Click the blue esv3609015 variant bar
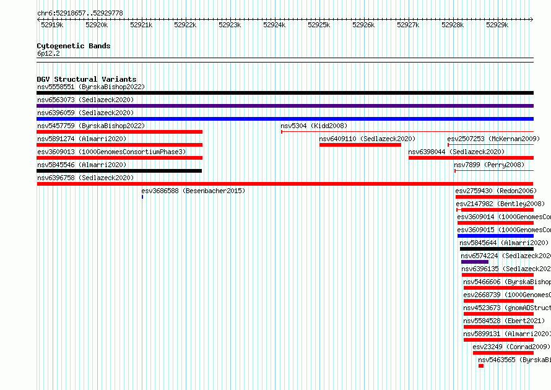 (x=495, y=236)
